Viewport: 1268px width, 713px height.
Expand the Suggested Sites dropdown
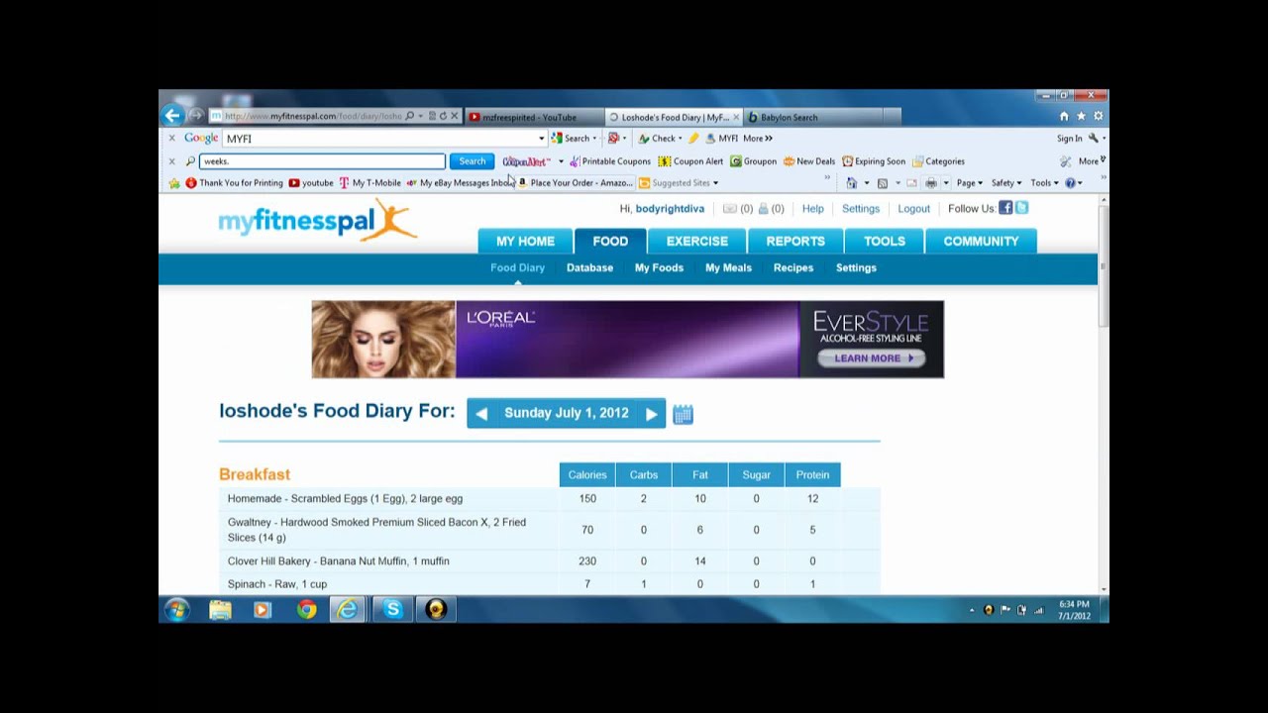point(715,183)
